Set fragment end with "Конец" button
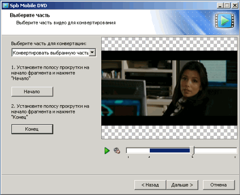The width and height of the screenshot is (240, 195). [32, 129]
